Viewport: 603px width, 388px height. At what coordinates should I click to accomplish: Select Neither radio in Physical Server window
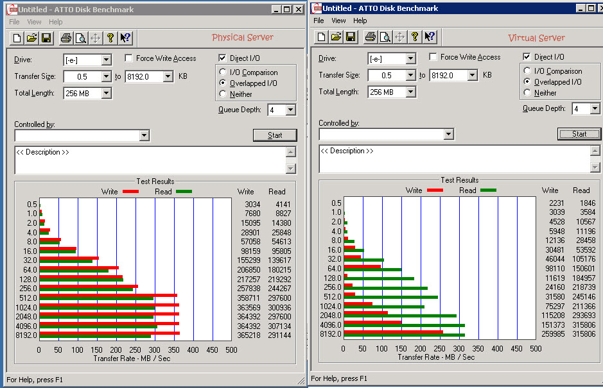223,94
